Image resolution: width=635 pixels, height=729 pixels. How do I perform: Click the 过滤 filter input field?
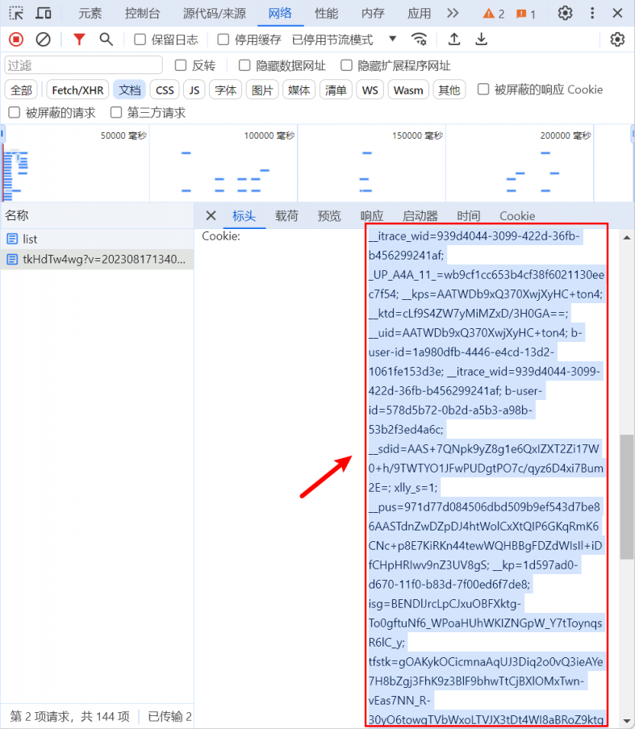[84, 65]
